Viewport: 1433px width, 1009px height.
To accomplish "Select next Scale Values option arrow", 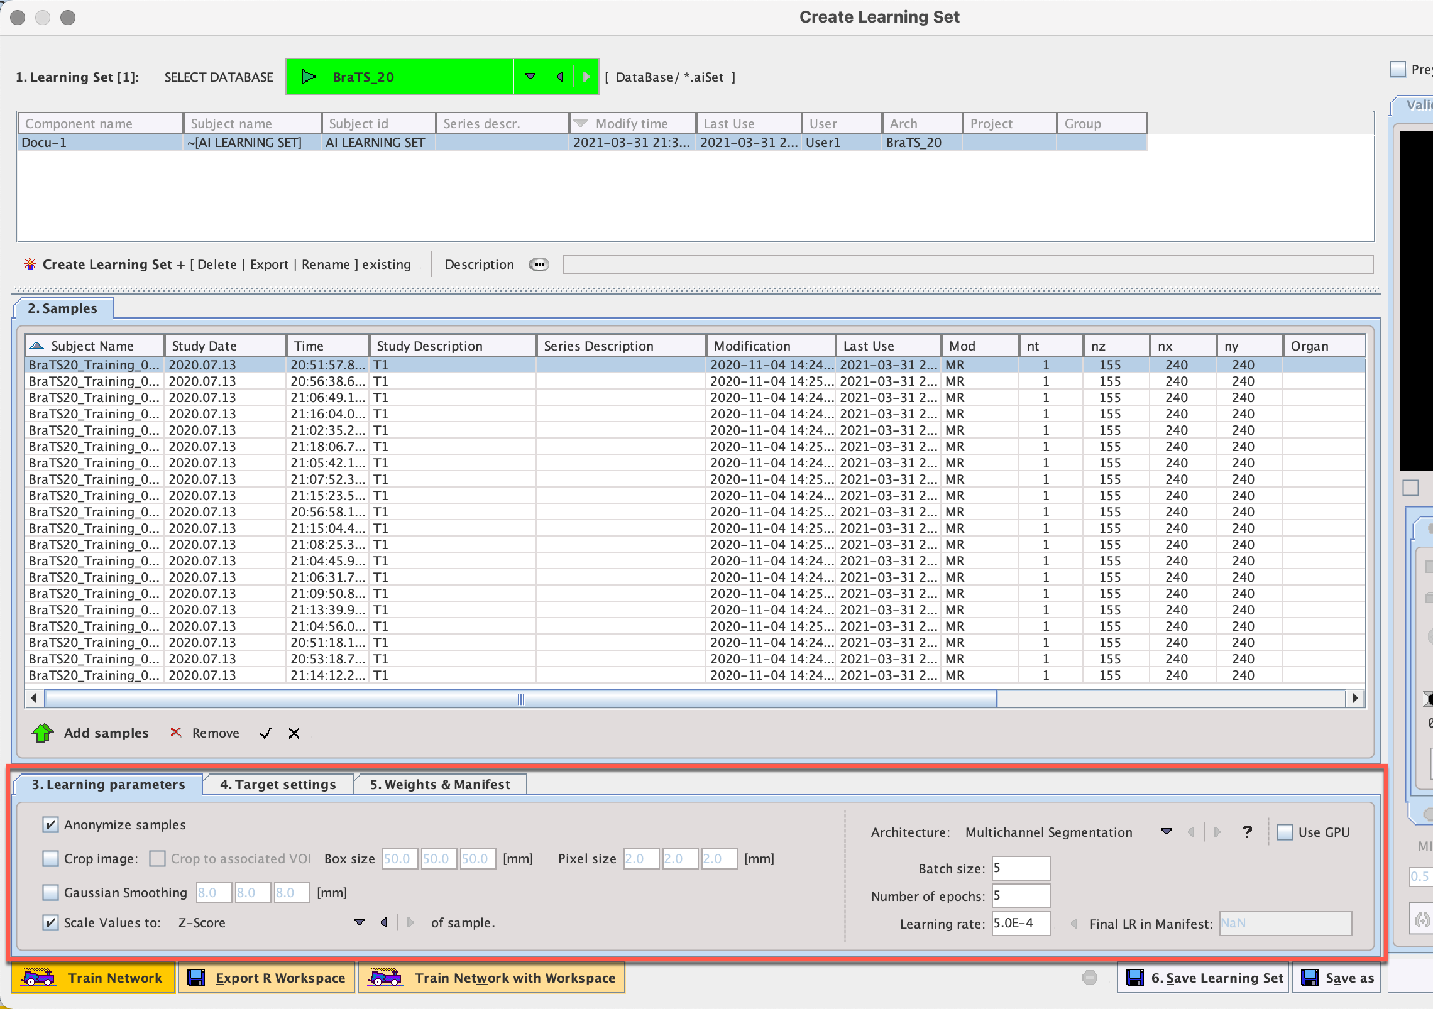I will 410,922.
